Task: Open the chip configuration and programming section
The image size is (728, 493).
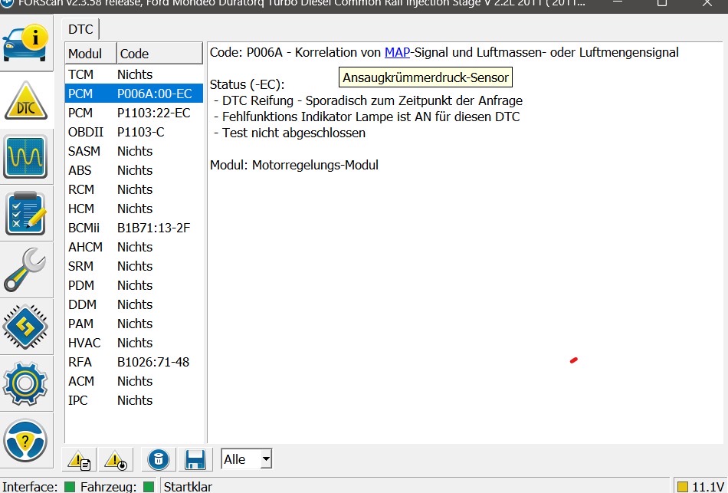Action: point(25,325)
